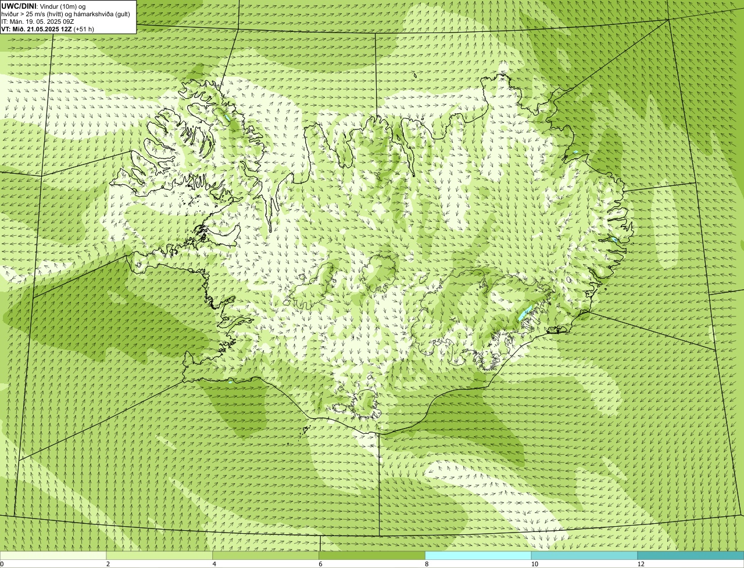
Task: Click the legend scale label '12'
Action: click(641, 564)
